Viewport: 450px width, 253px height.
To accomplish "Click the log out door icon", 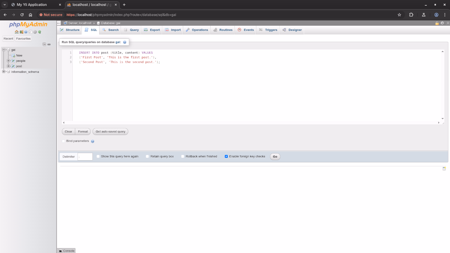I will (21, 32).
